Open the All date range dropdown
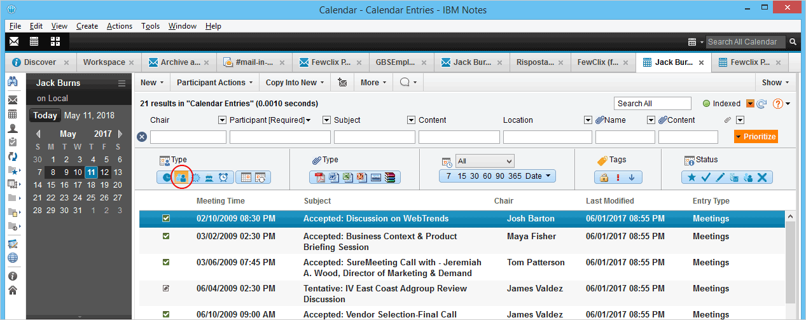The height and width of the screenshot is (320, 806). tap(485, 161)
